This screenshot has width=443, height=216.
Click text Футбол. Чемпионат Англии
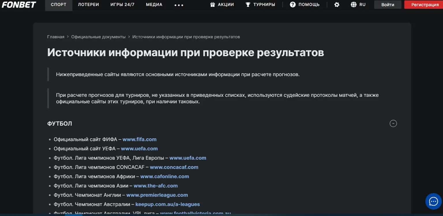(x=87, y=195)
